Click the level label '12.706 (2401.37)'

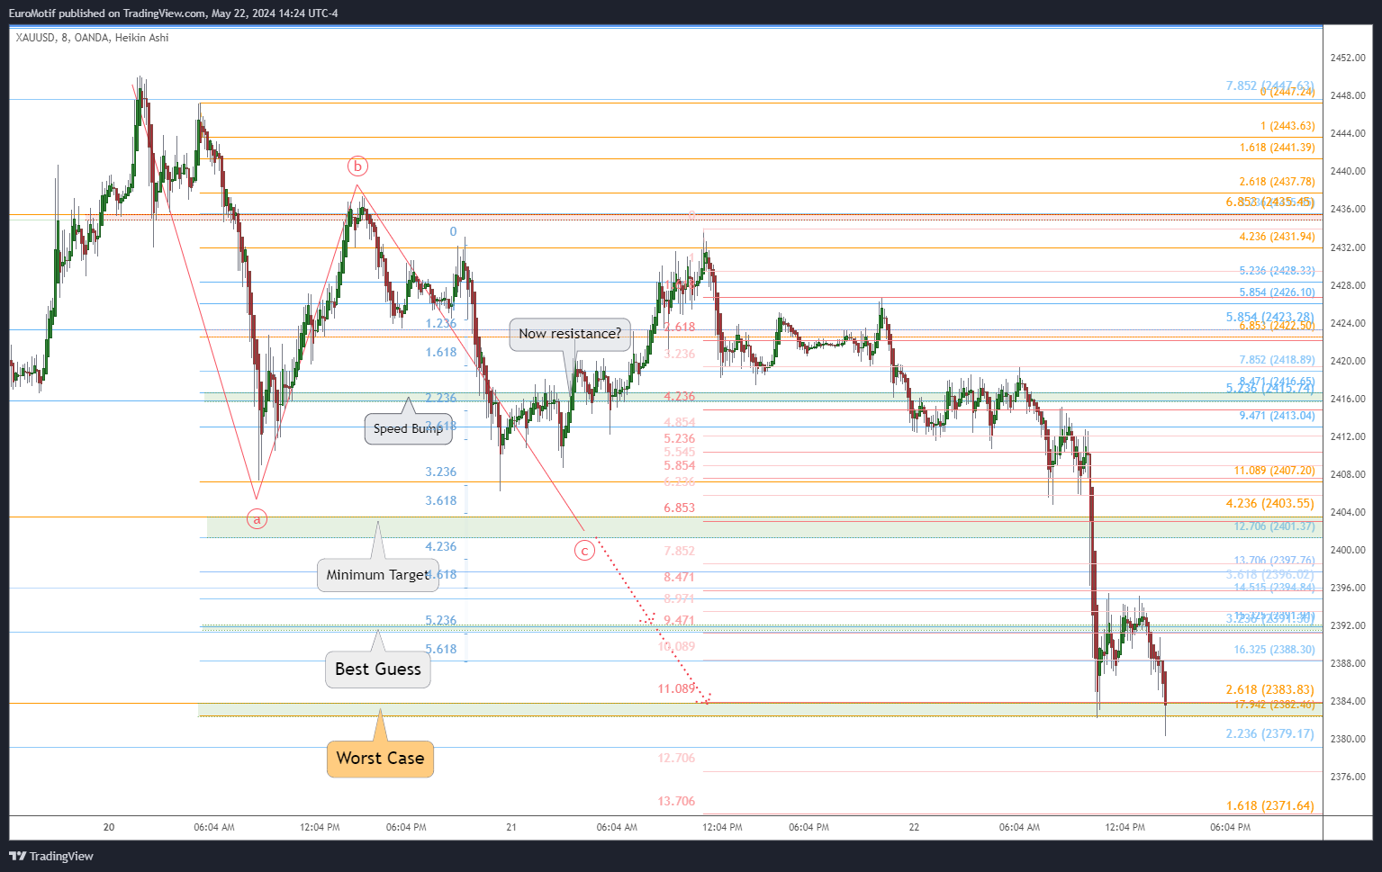coord(1274,526)
